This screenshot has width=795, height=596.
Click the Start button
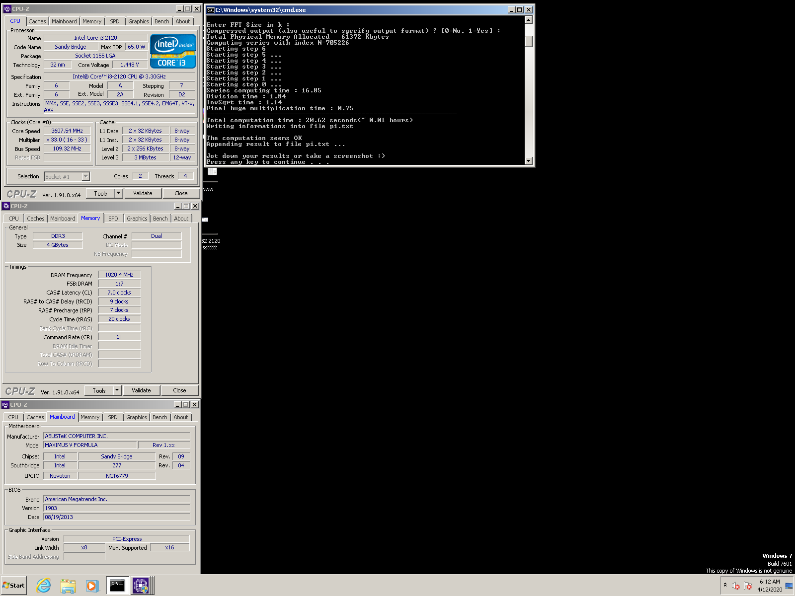[13, 586]
